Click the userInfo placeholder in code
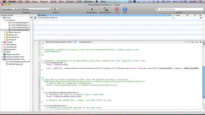This screenshot has height=115, width=205. click(x=166, y=68)
